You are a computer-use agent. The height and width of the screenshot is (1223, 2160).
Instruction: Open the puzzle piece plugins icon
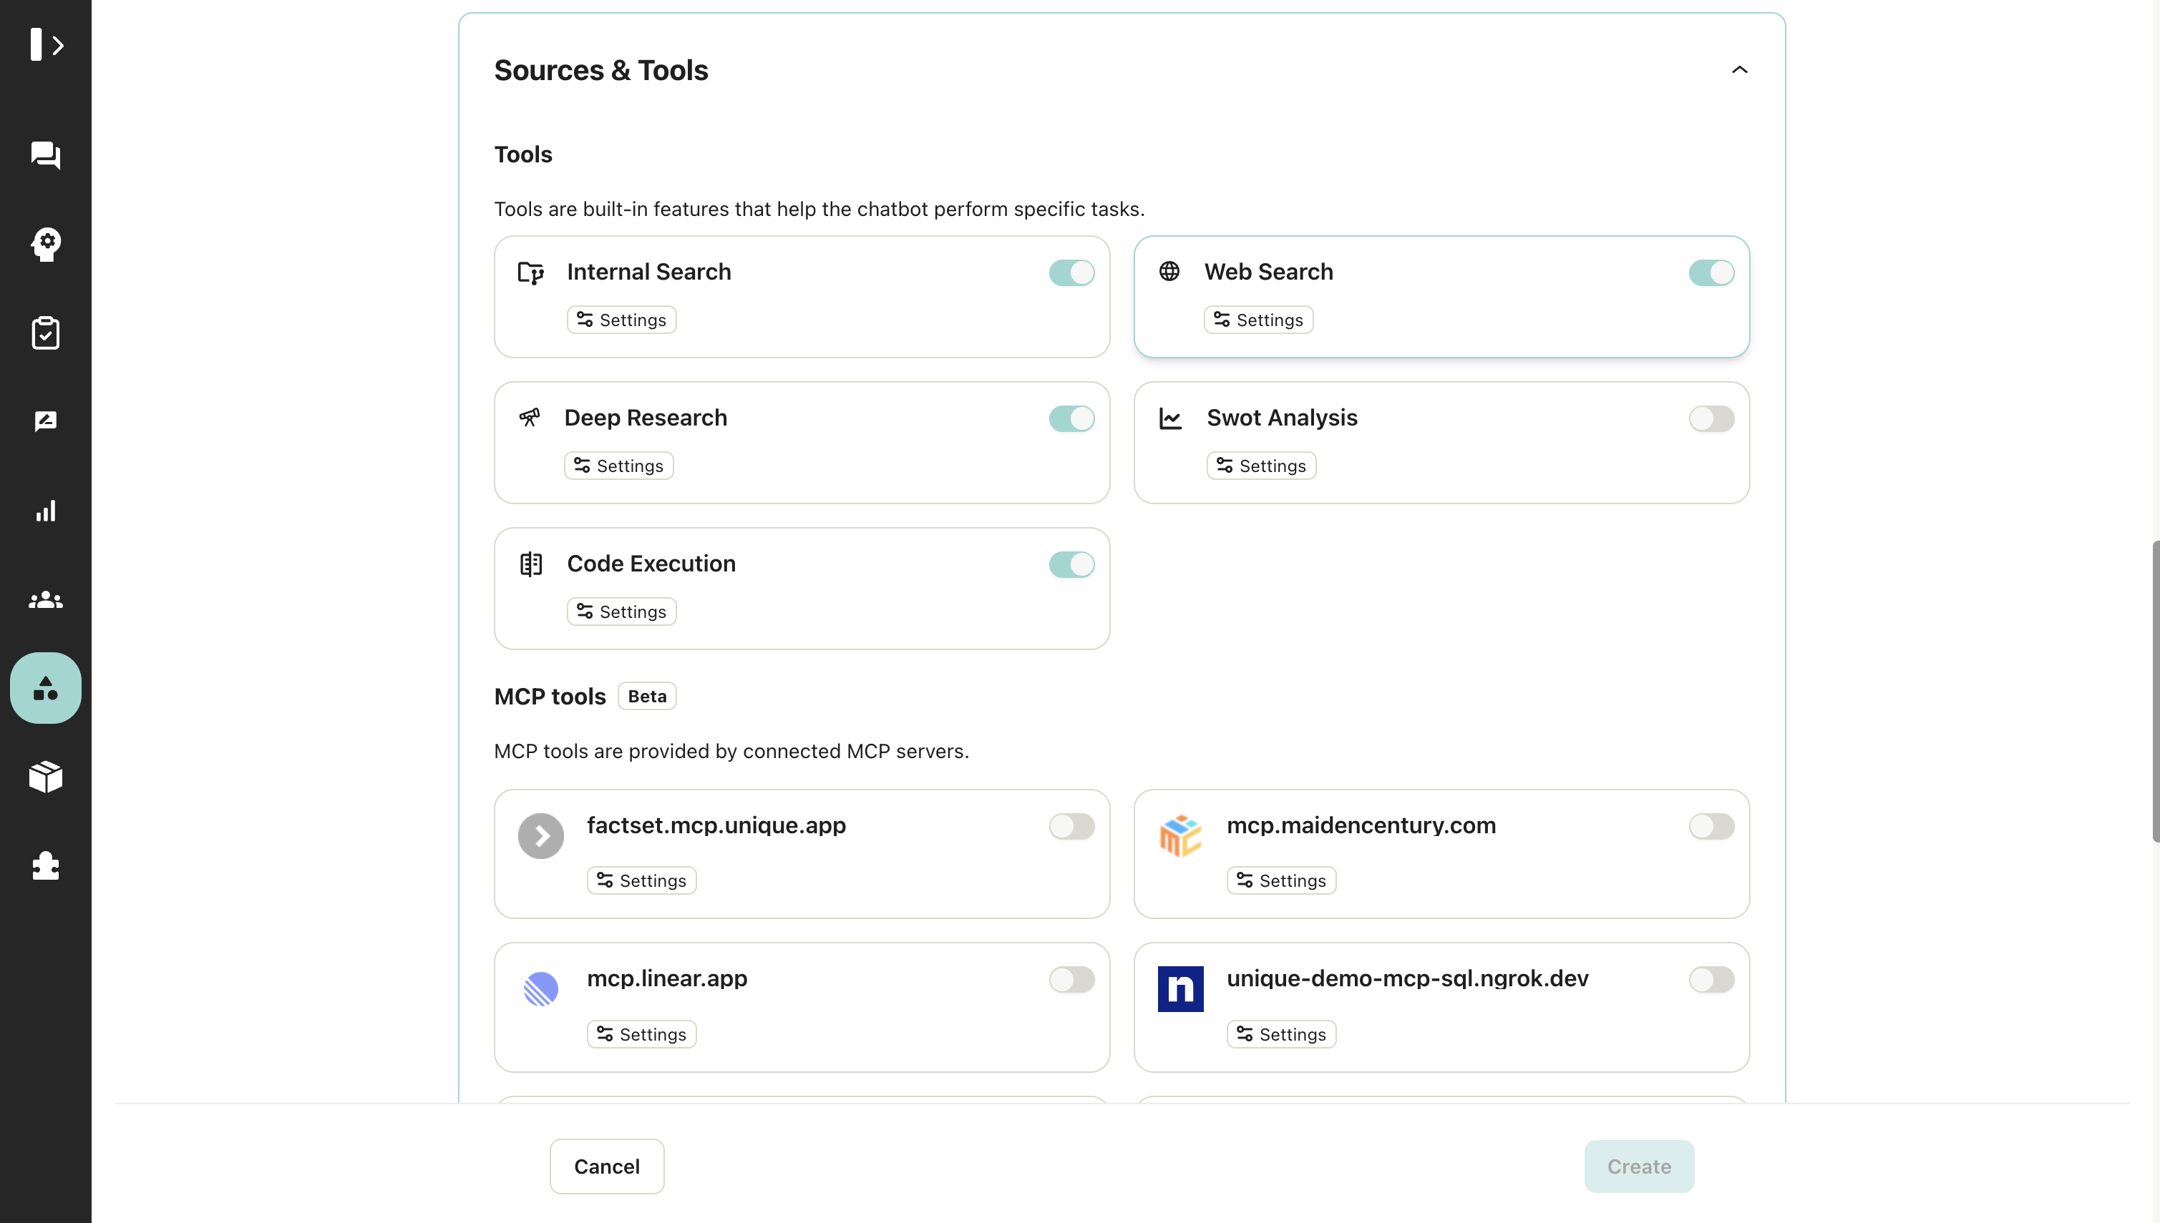click(x=45, y=866)
